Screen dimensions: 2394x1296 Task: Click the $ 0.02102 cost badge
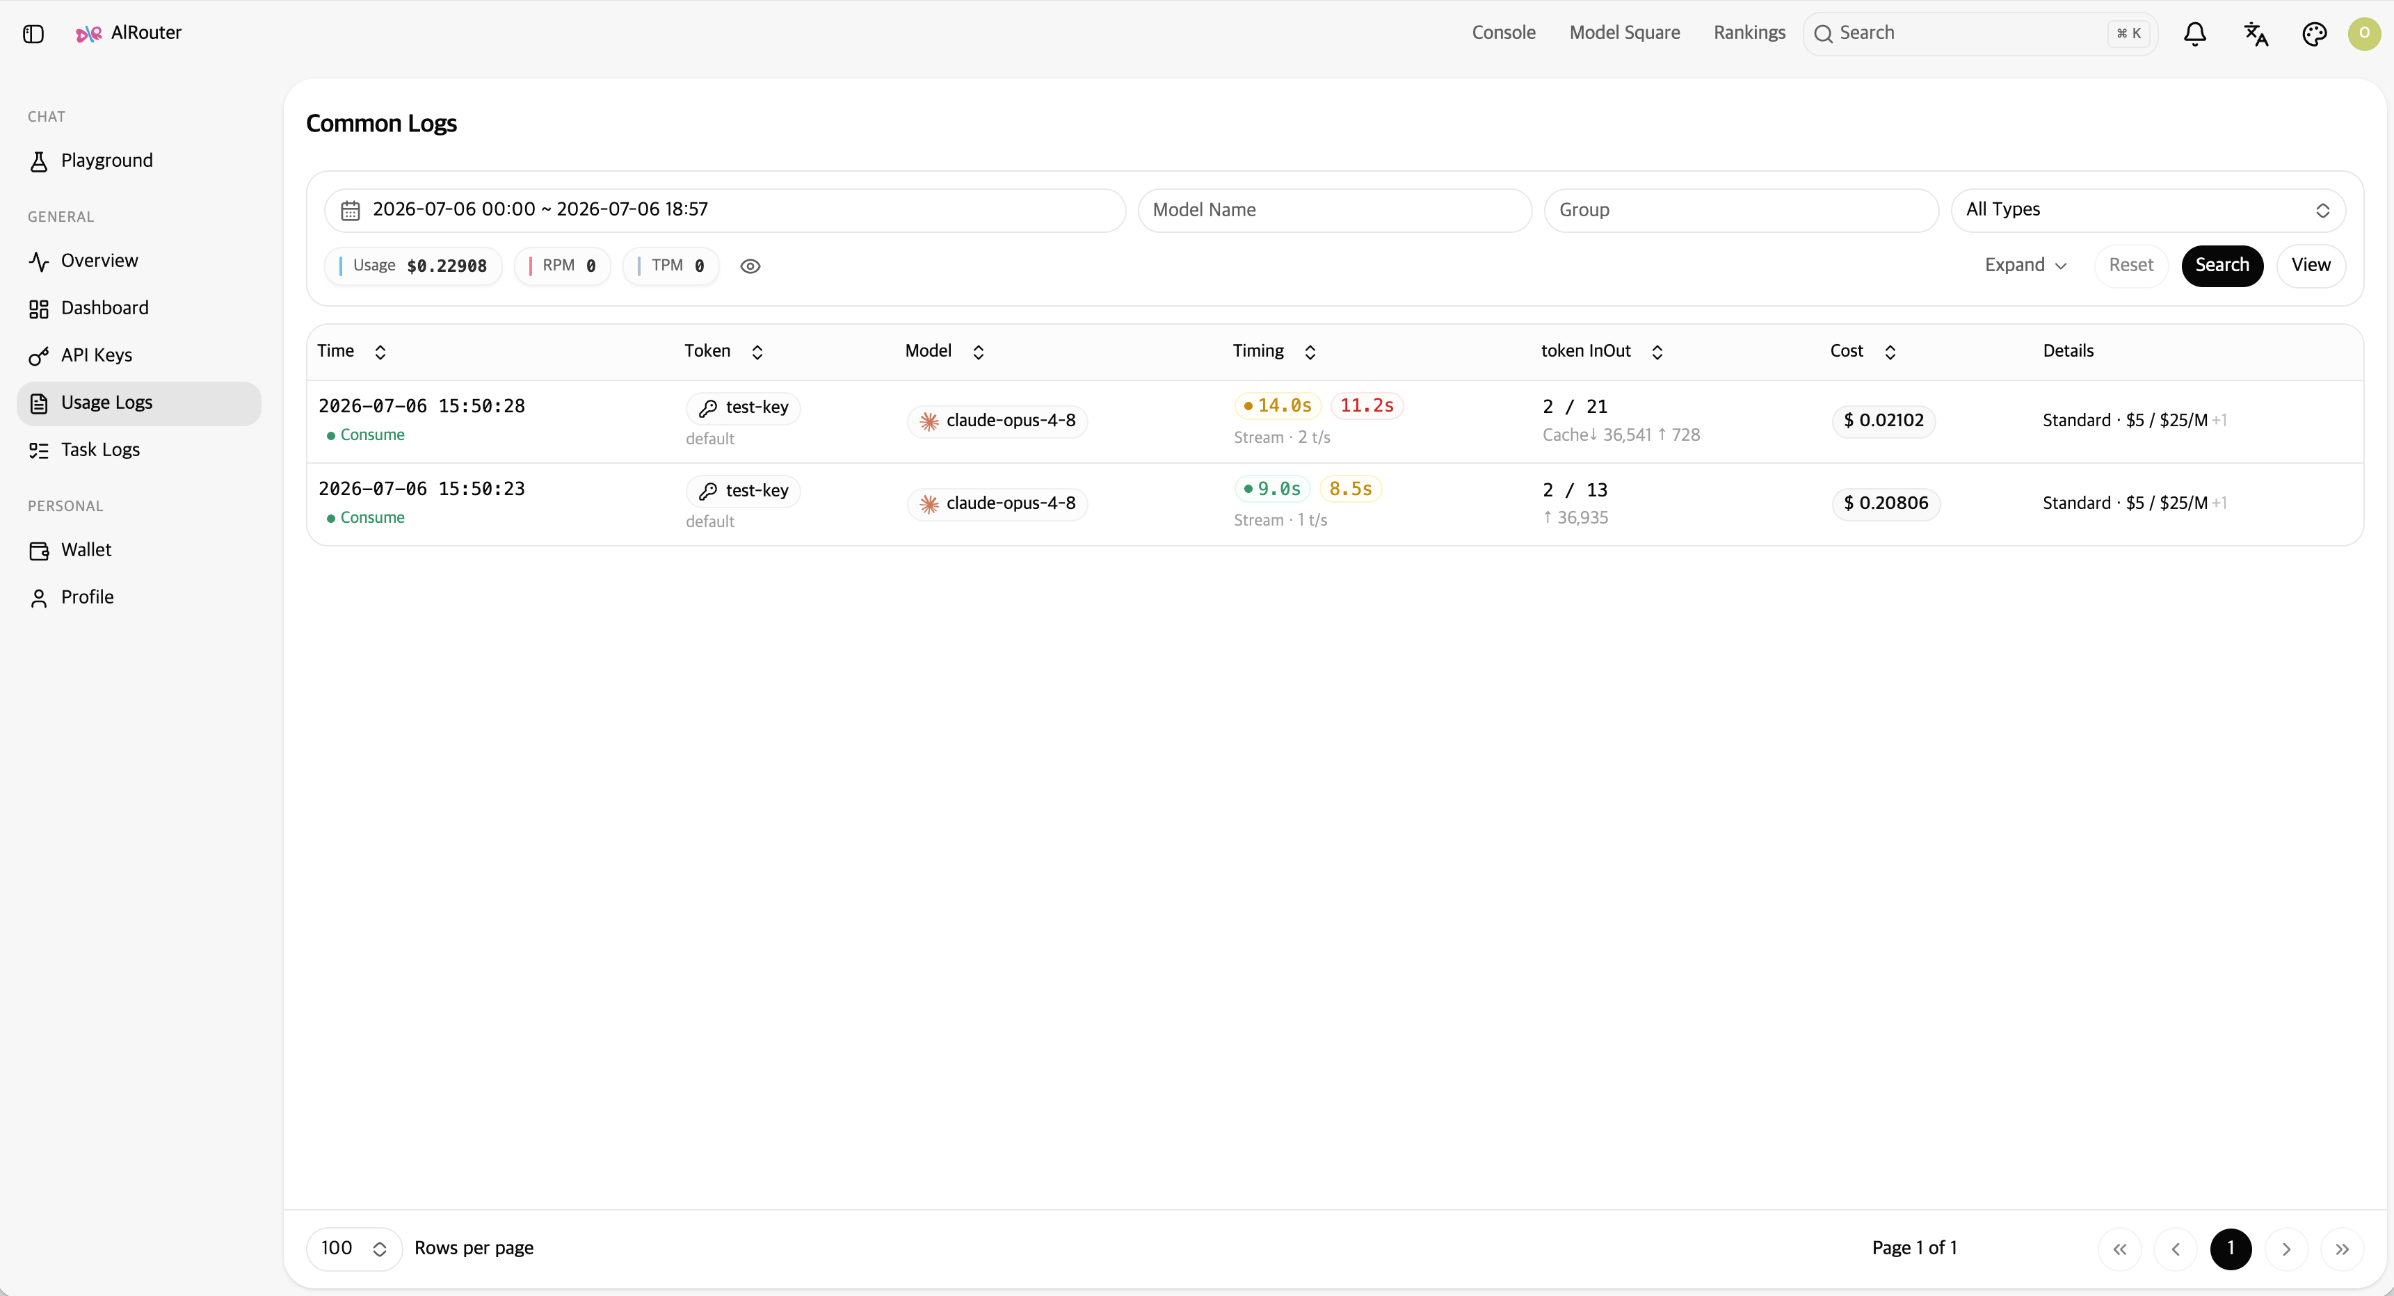1883,421
